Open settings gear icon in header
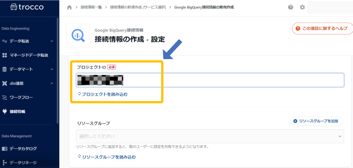 tap(302, 7)
